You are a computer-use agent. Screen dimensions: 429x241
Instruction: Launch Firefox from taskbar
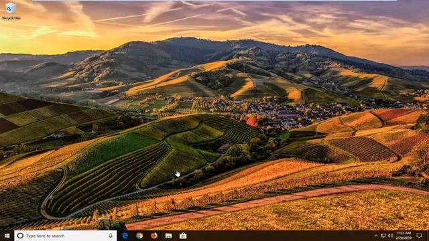click(x=154, y=236)
